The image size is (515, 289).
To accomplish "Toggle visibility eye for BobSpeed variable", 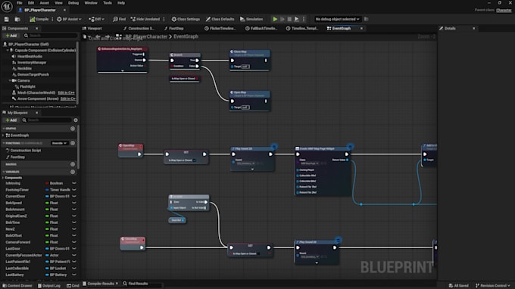I will pos(74,203).
